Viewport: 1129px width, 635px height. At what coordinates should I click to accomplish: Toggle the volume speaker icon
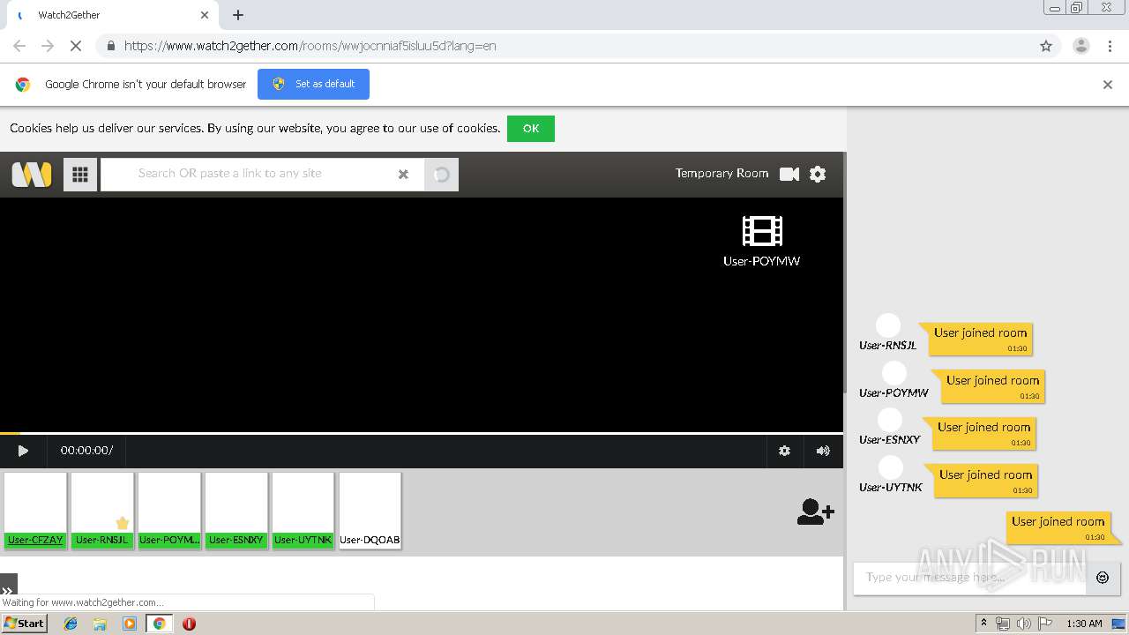point(823,451)
